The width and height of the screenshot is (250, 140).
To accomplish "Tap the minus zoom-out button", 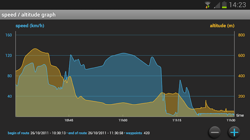I will click(x=215, y=132).
